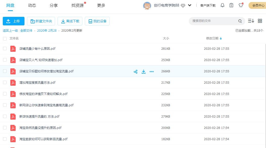Open the more options ellipsis on the highlighted file

152,71
